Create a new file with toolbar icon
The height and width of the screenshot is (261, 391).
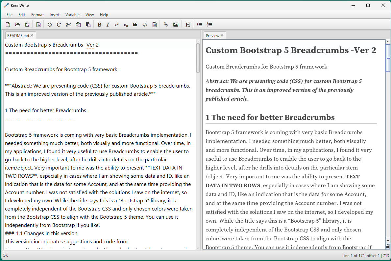tap(8, 25)
